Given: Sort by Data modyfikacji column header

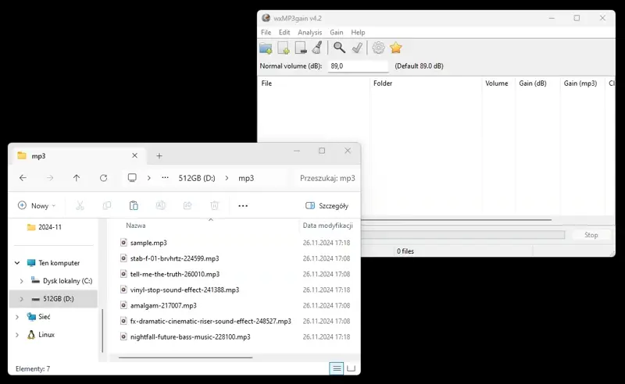Looking at the screenshot, I should coord(327,226).
